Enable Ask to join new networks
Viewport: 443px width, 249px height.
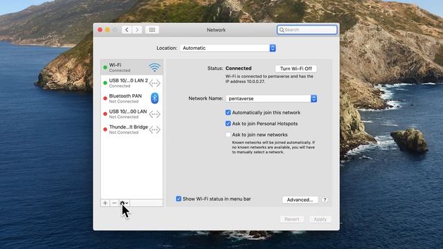[228, 134]
